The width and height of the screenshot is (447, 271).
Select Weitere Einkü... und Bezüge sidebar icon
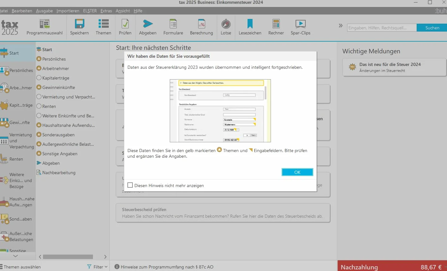[x=4, y=180]
